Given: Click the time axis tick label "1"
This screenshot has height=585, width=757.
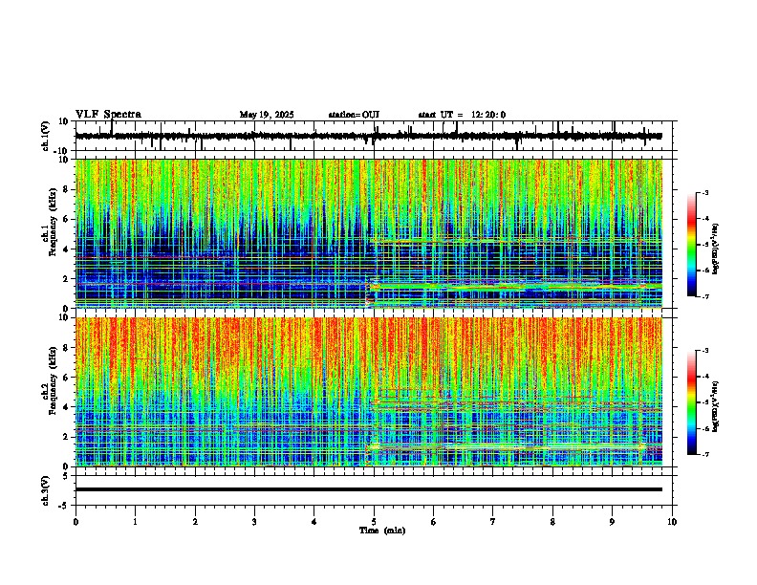Looking at the screenshot, I should [135, 522].
